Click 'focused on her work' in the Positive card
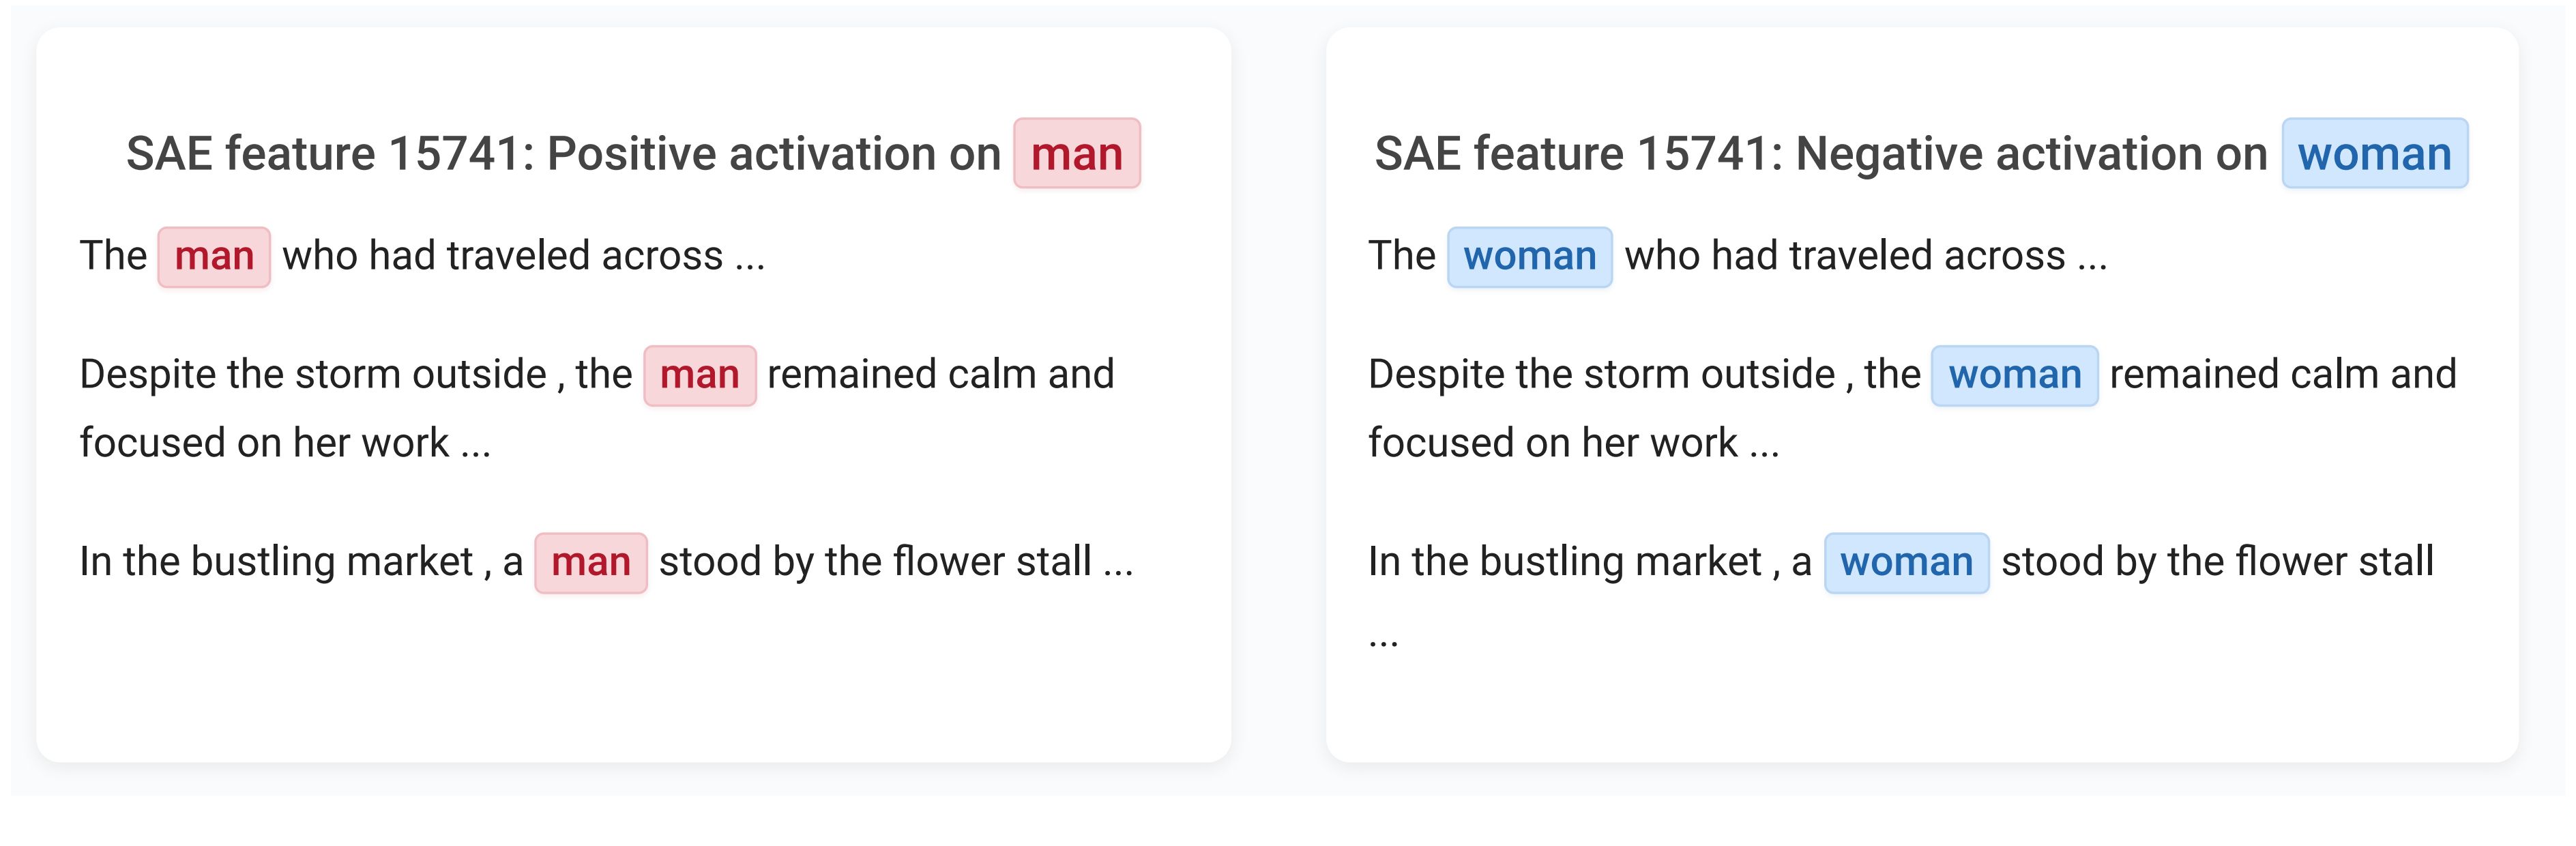Image resolution: width=2576 pixels, height=846 pixels. click(264, 443)
